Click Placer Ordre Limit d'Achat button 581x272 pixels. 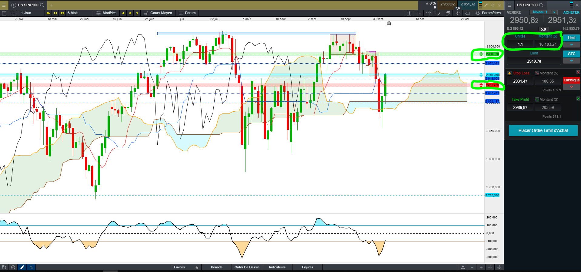click(x=543, y=130)
